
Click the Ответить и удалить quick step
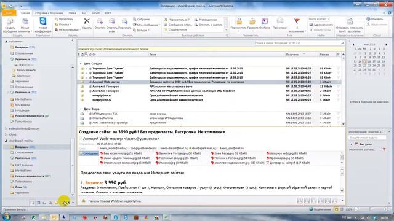click(208, 25)
